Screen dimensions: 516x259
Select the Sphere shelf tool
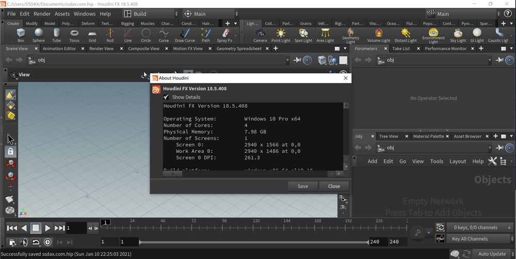39,34
